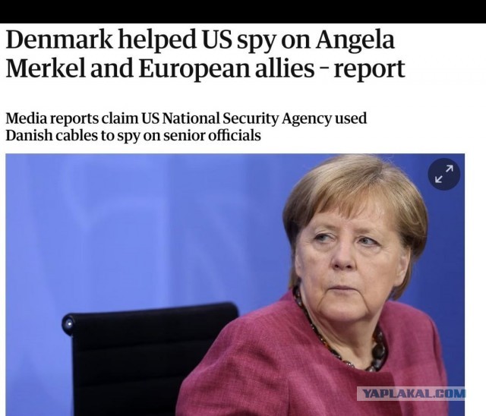The width and height of the screenshot is (486, 416).
Task: Click the word 'report' in the headline
Action: 369,69
